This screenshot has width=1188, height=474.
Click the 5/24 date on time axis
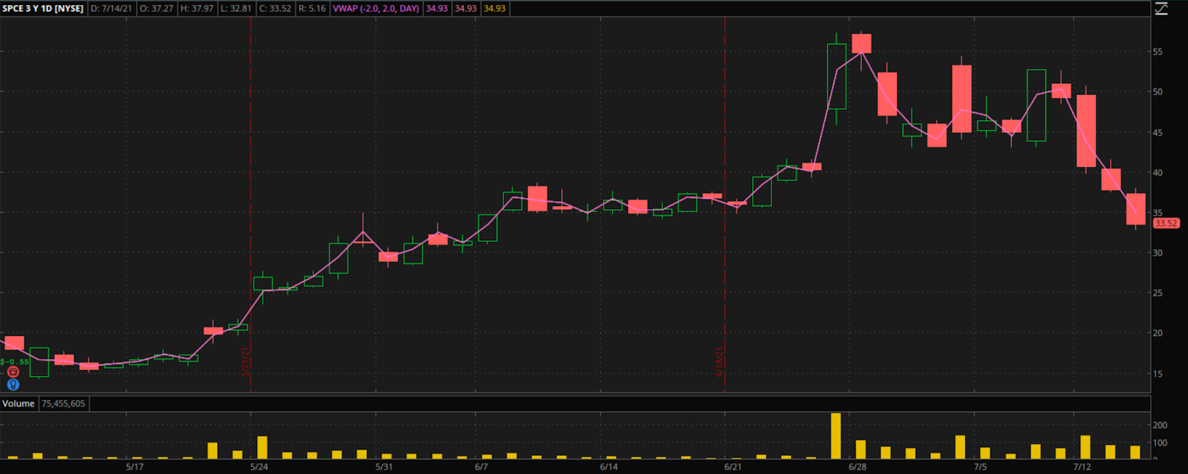tap(259, 467)
